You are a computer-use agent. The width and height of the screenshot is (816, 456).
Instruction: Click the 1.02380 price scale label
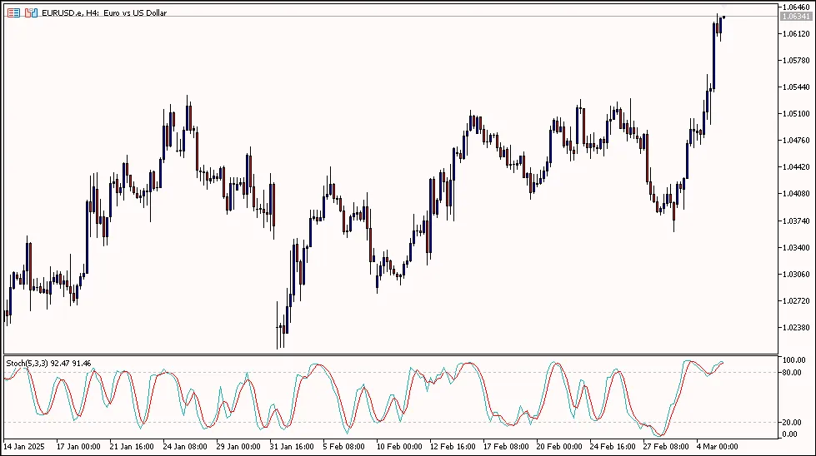tap(796, 327)
